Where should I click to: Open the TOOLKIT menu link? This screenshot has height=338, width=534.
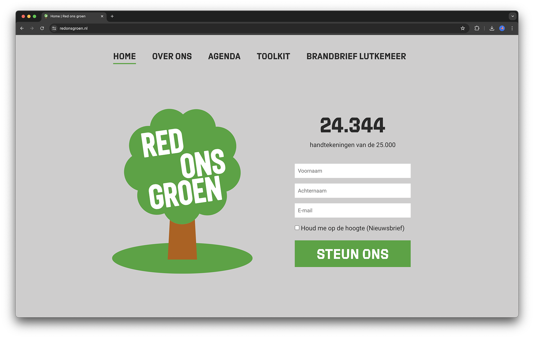point(273,56)
